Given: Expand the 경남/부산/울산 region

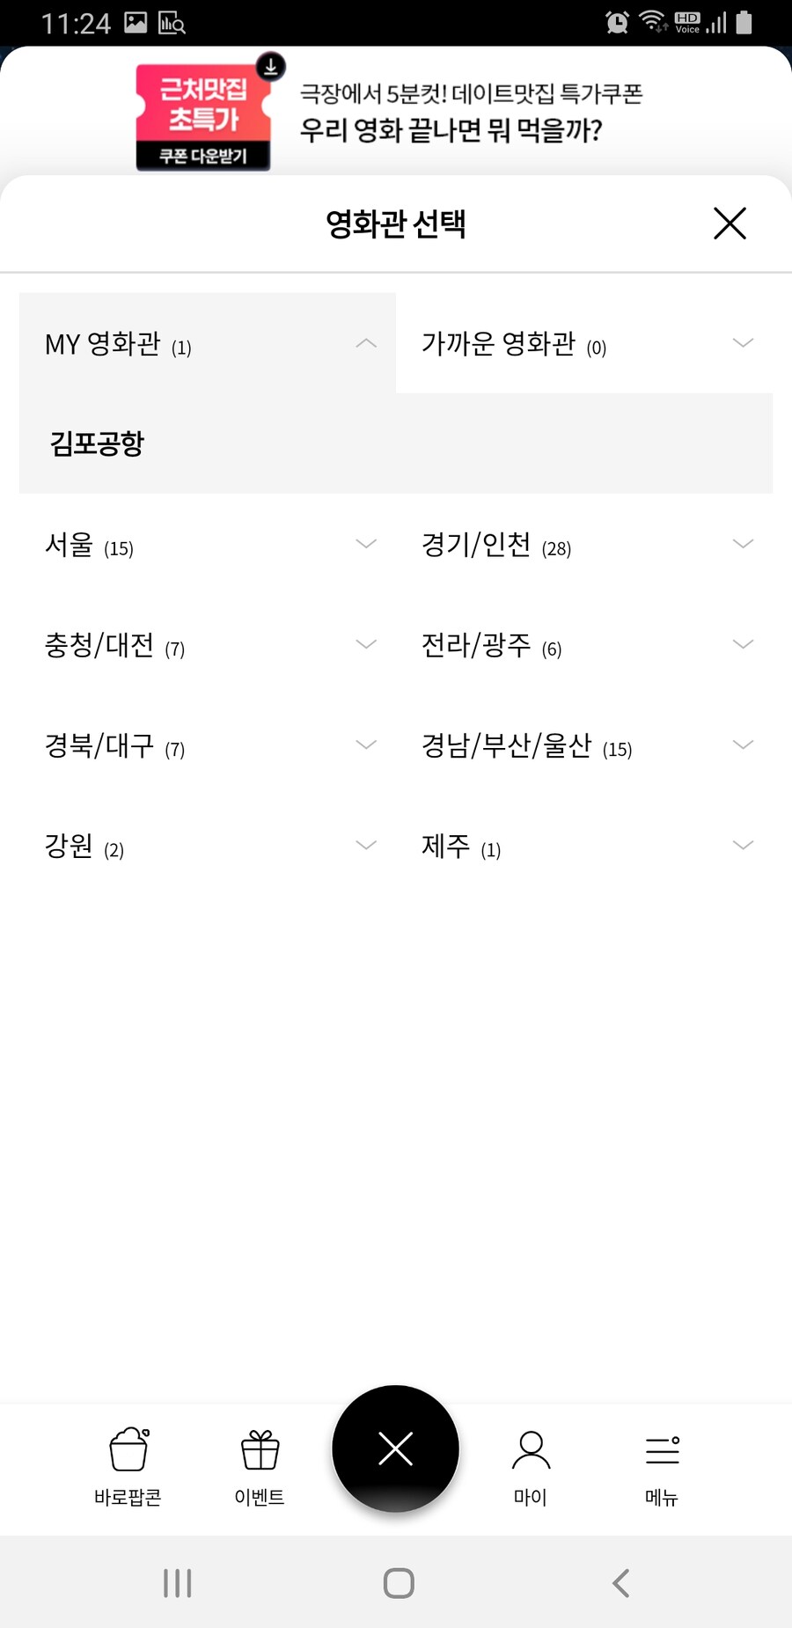Looking at the screenshot, I should pos(584,744).
